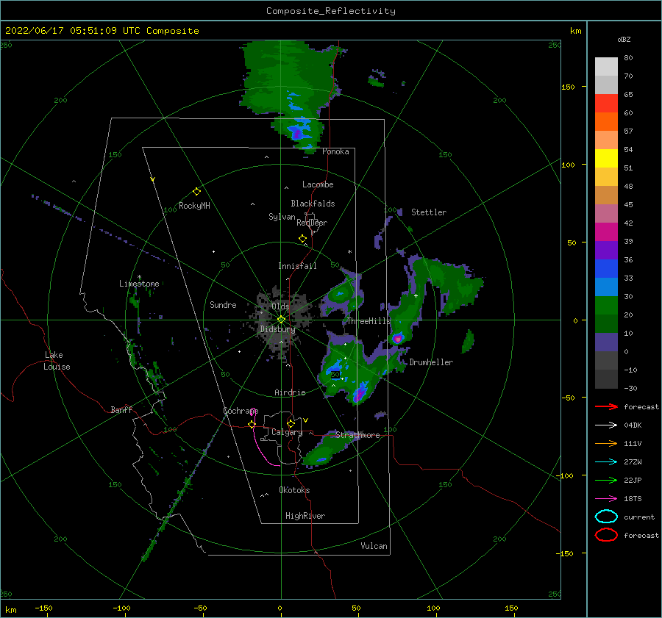
Task: Click the Banff label
Action: pyautogui.click(x=121, y=409)
